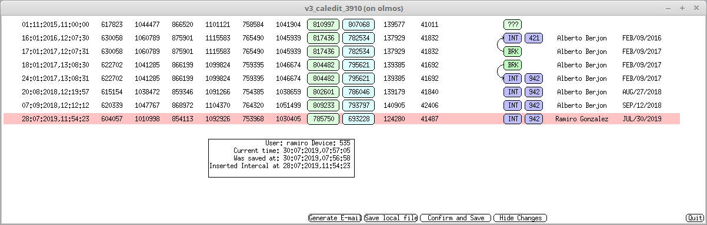Maximize the window with the plus button

(x=682, y=8)
